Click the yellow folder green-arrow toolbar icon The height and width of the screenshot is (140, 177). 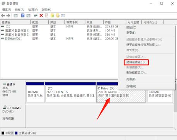52,15
